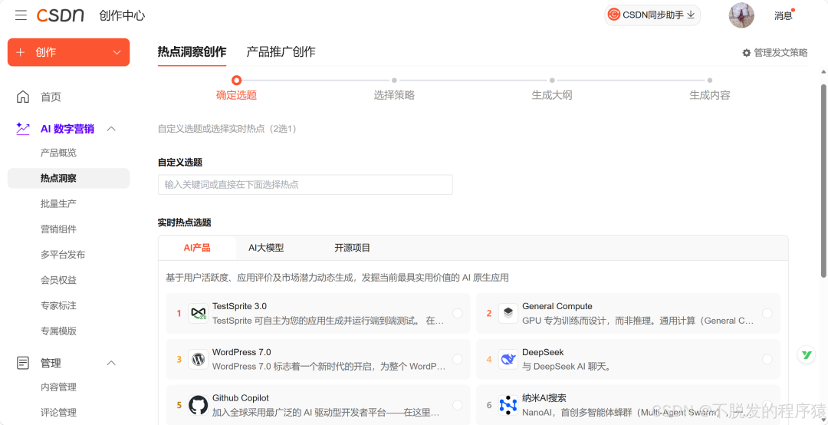This screenshot has height=425, width=828.
Task: Click the DeepSeek title text
Action: coord(543,352)
